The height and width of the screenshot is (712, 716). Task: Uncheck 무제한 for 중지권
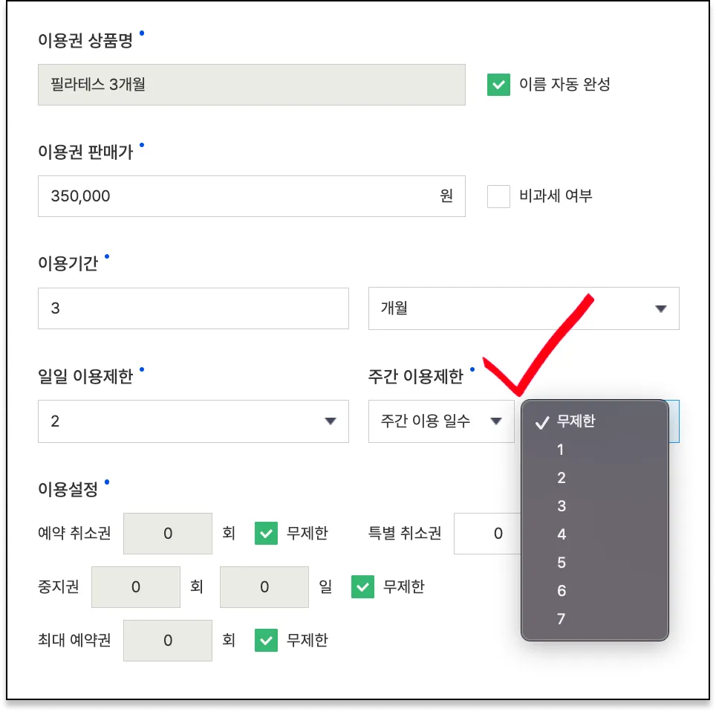coord(362,587)
